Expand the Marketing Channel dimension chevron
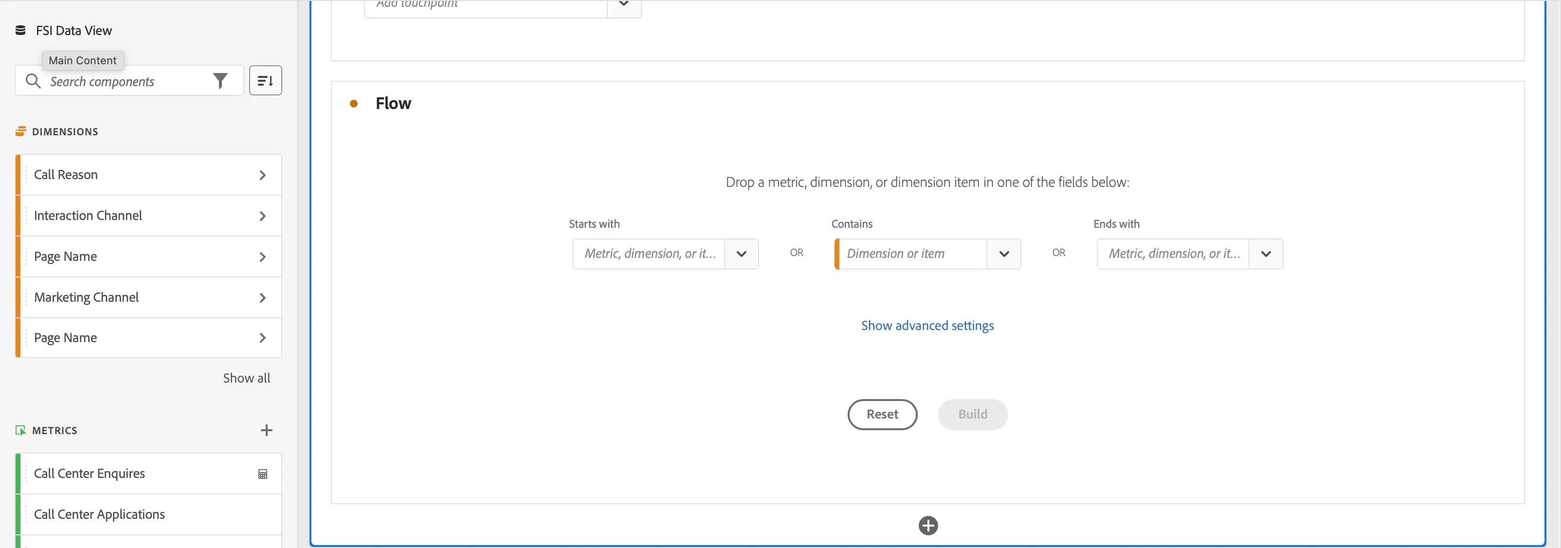This screenshot has height=548, width=1561. (x=262, y=298)
